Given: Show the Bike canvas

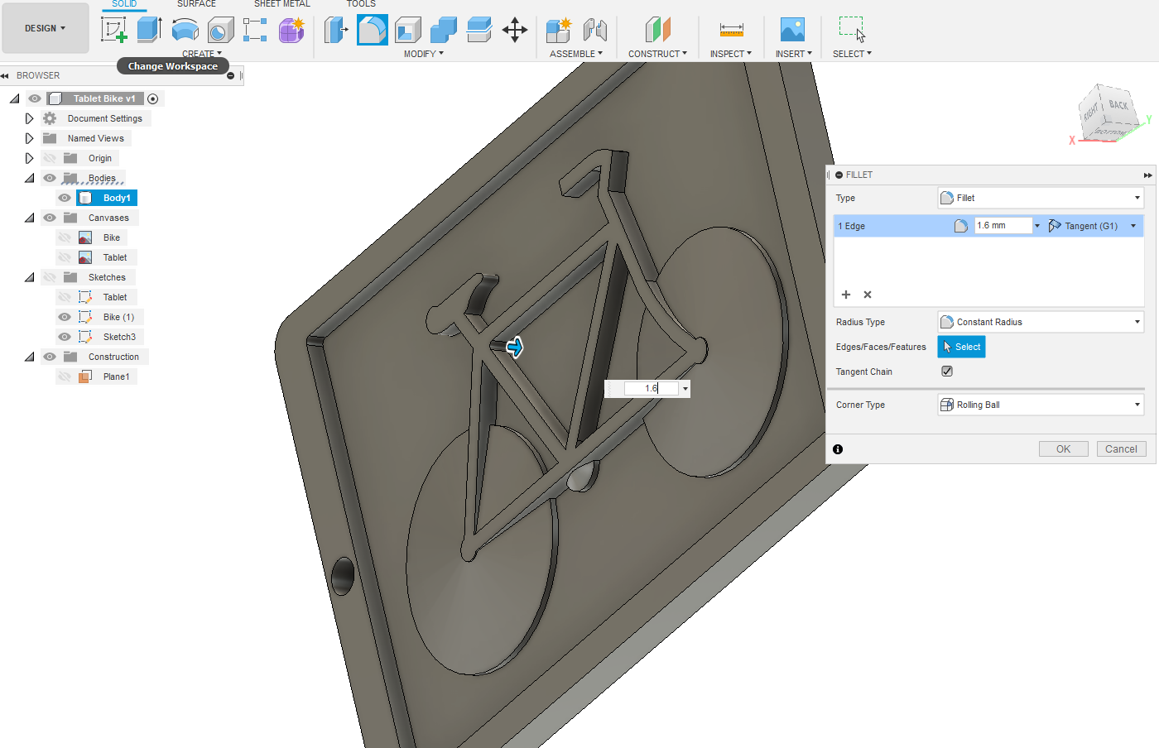Looking at the screenshot, I should (65, 237).
